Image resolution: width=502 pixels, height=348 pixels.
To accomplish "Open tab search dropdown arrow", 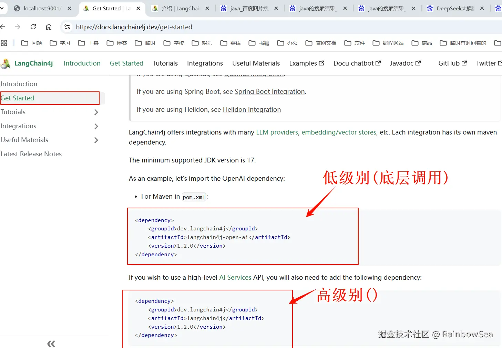I will tap(2, 8).
